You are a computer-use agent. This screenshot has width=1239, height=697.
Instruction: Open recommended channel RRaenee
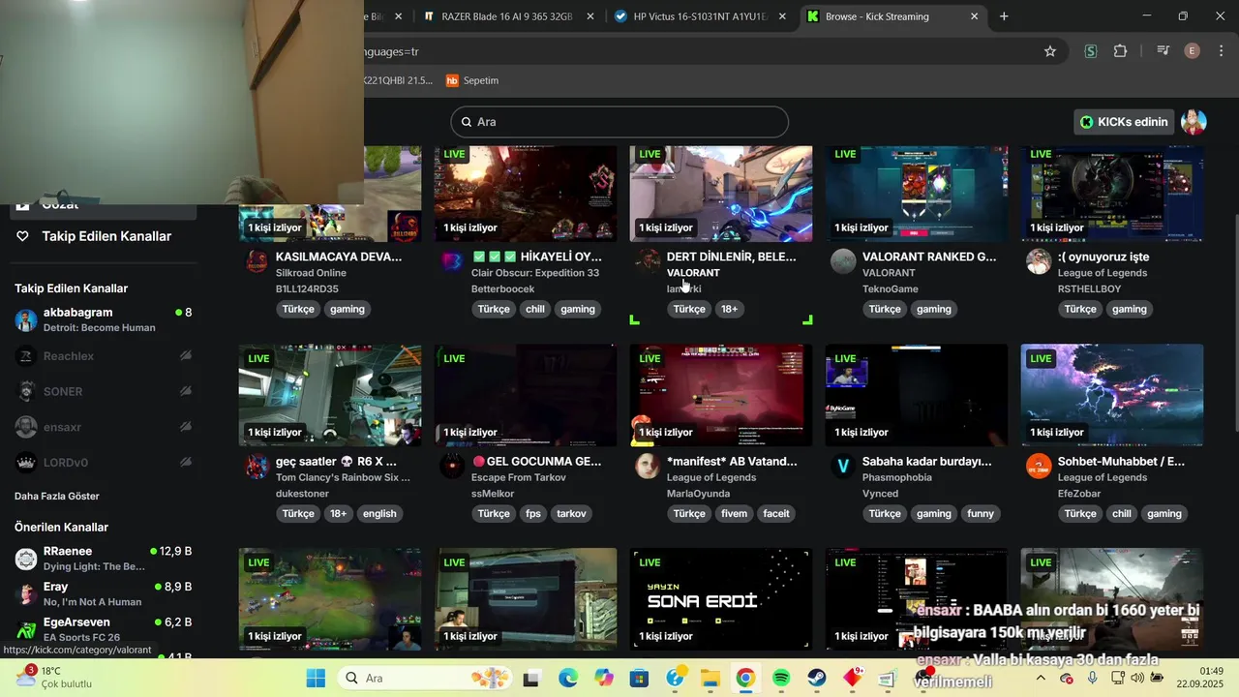pos(104,559)
